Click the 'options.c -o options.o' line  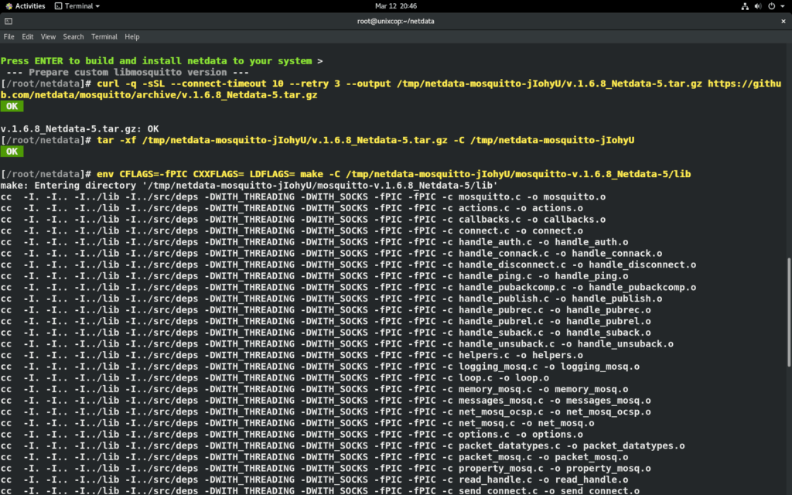[292, 435]
